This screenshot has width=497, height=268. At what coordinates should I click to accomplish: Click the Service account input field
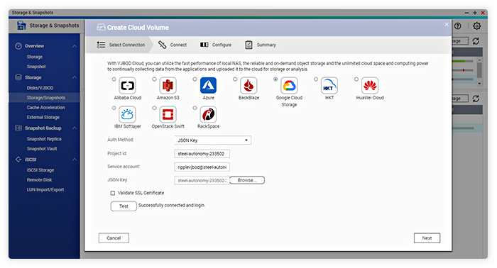[x=202, y=167]
